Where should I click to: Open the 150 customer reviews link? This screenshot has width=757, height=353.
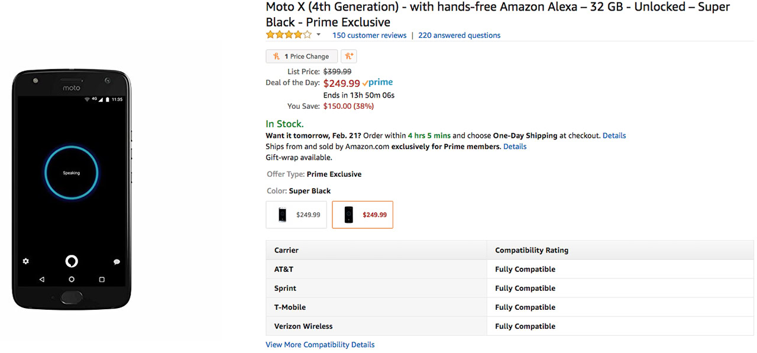pos(369,35)
